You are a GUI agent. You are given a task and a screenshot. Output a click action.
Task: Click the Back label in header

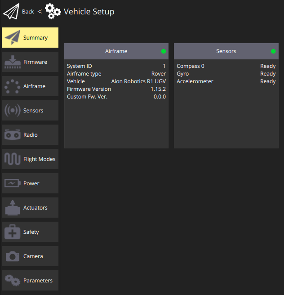click(28, 12)
